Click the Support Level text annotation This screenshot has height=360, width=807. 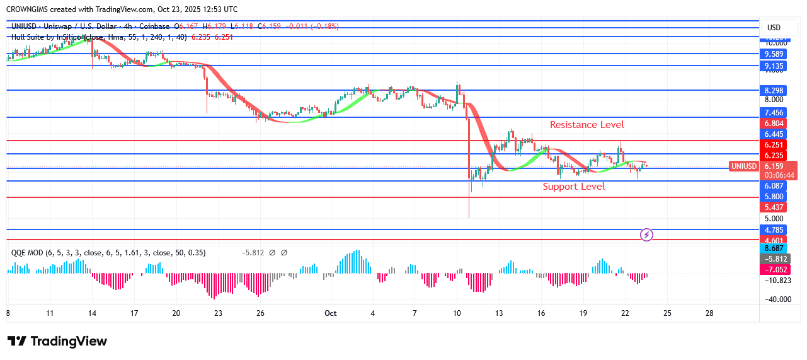573,187
